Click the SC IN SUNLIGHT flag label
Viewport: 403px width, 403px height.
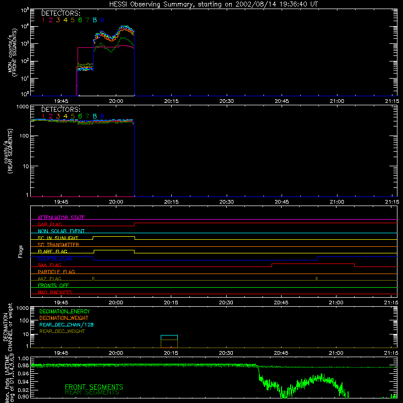(x=58, y=238)
